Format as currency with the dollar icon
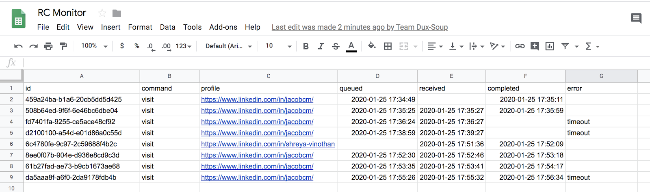650x192 pixels. pyautogui.click(x=122, y=46)
